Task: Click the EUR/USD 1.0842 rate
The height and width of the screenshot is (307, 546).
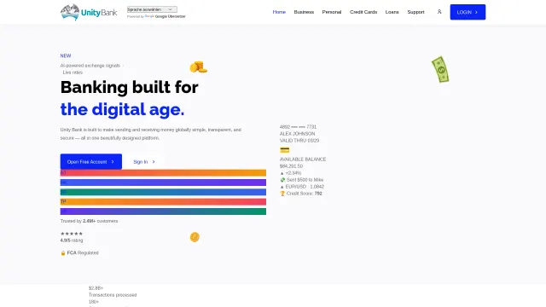Action: coord(305,187)
